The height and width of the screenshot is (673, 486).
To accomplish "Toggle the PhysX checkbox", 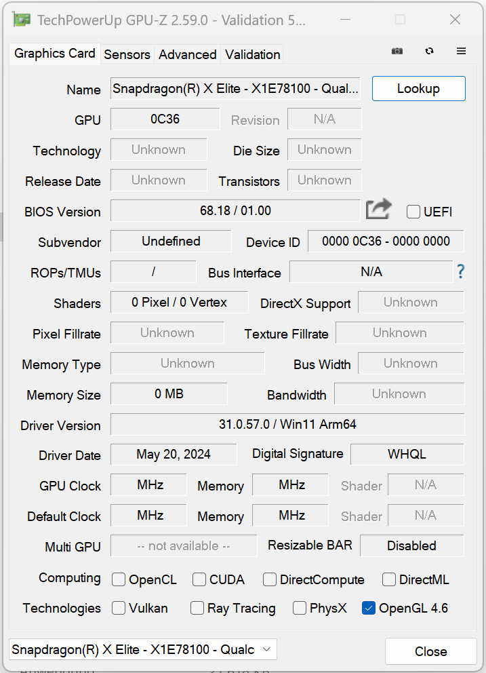I will (300, 608).
